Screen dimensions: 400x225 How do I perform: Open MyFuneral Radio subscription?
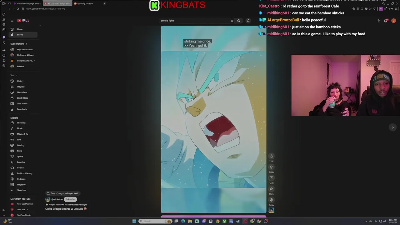(x=23, y=49)
